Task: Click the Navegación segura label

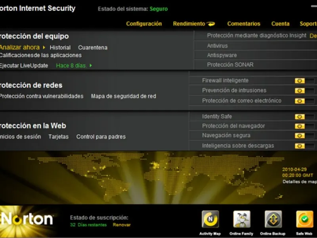Action: tap(226, 135)
